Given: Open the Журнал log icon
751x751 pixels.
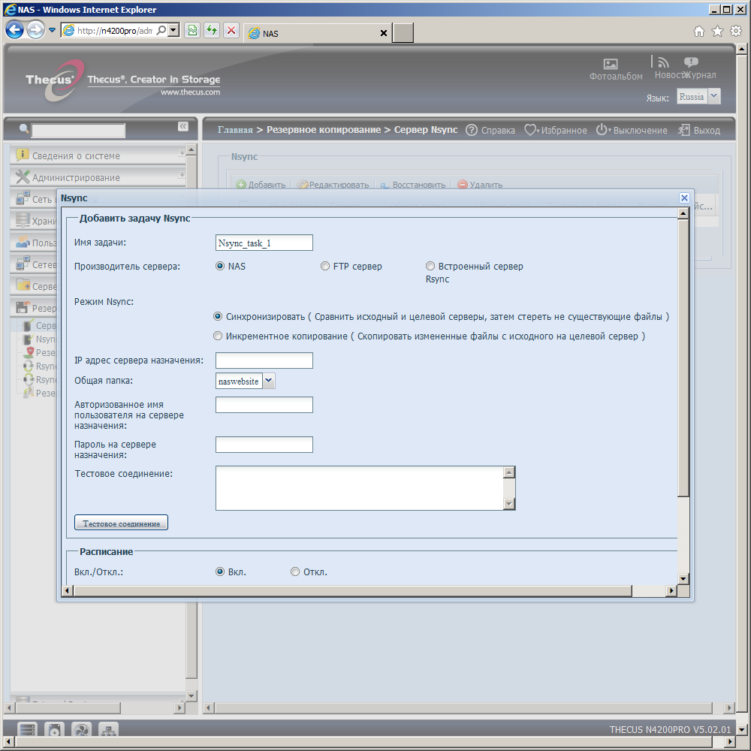Looking at the screenshot, I should click(x=691, y=62).
